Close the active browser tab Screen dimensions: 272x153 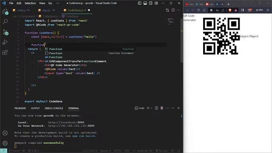(x=222, y=4)
